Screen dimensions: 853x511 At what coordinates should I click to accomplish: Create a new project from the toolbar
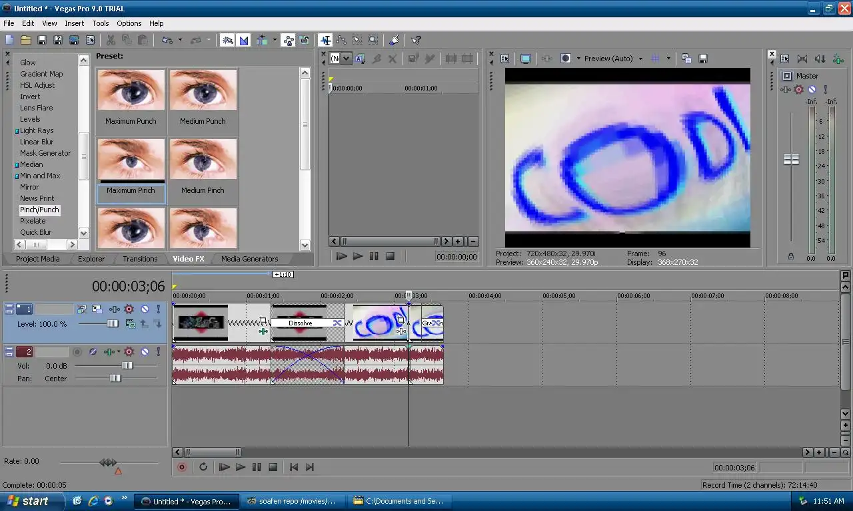(x=9, y=40)
